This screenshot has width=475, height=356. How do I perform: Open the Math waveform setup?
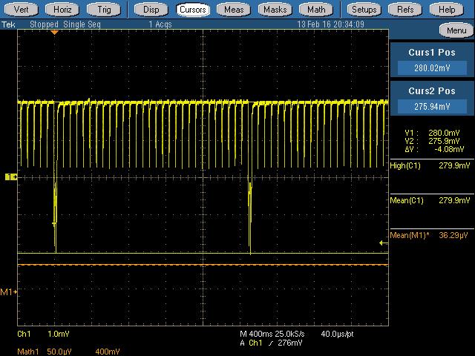click(316, 10)
